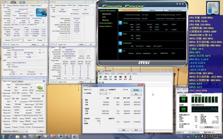This screenshot has width=223, height=139.
Task: Click the Add green plus icon in 7-Zip
Action: point(100,77)
